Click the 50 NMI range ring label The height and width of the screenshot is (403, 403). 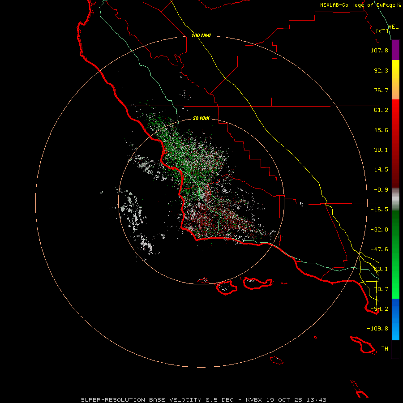point(201,119)
